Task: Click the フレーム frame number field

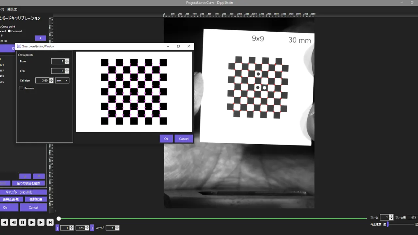Action: [385, 217]
